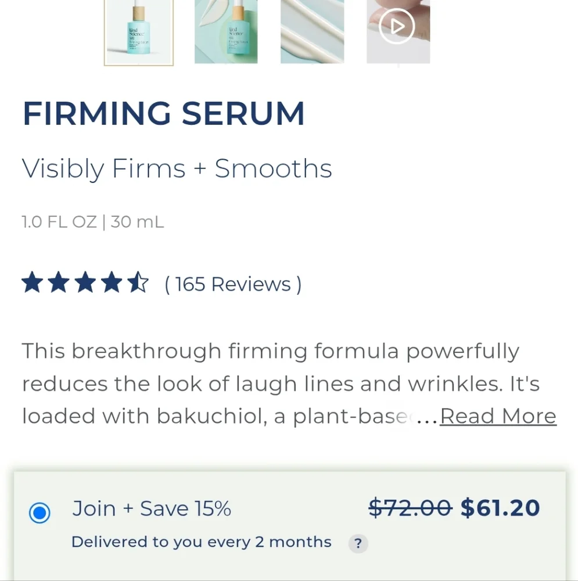This screenshot has height=581, width=578.
Task: Play the product demonstration video
Action: [x=397, y=26]
